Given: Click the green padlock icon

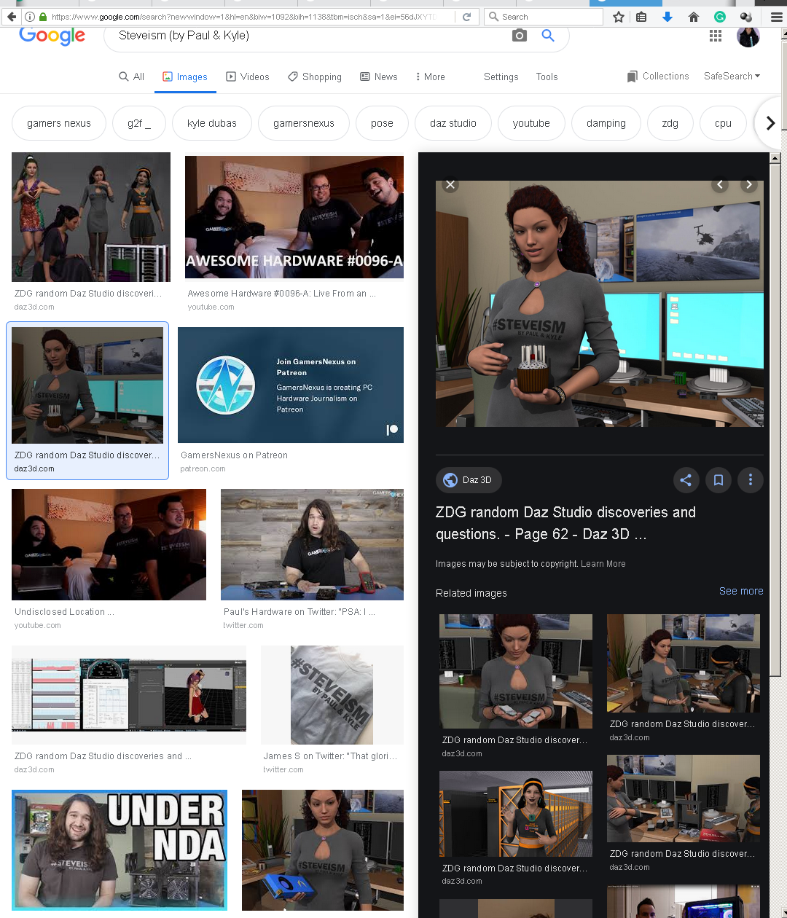Looking at the screenshot, I should [43, 16].
